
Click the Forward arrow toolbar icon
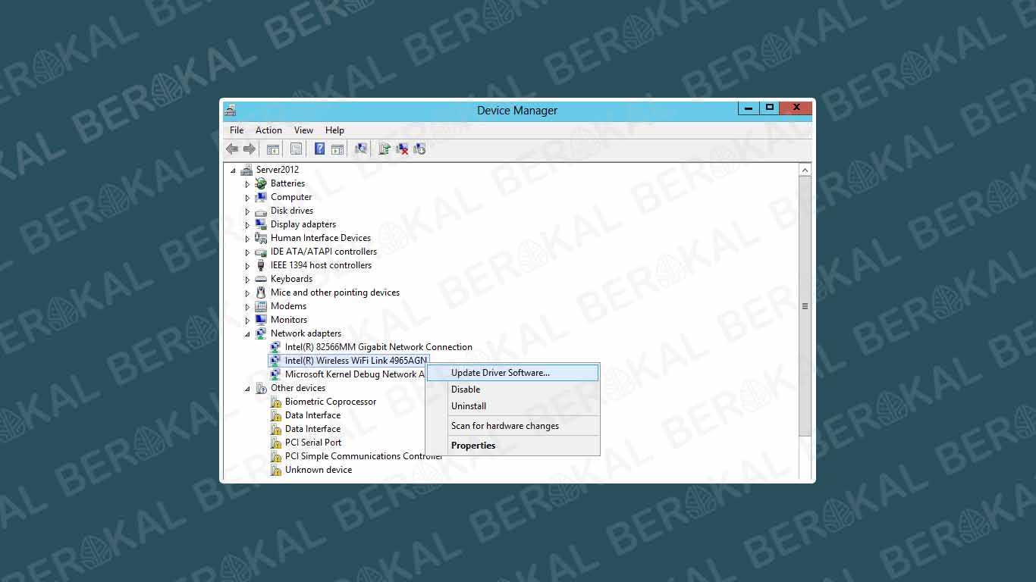[249, 149]
